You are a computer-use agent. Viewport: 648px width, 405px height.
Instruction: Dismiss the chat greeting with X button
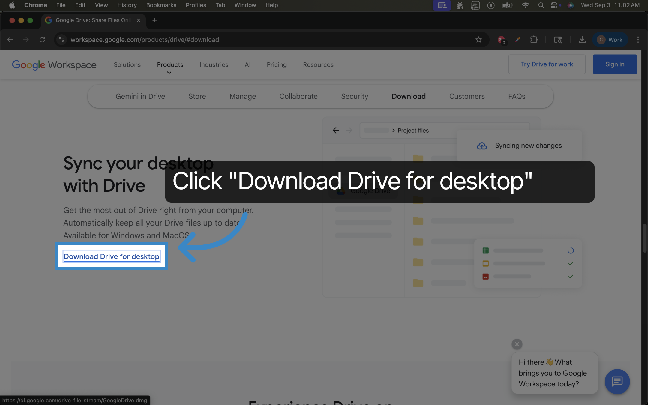517,344
